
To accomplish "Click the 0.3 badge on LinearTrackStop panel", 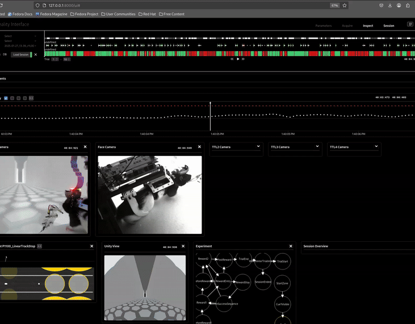I will tap(39, 246).
